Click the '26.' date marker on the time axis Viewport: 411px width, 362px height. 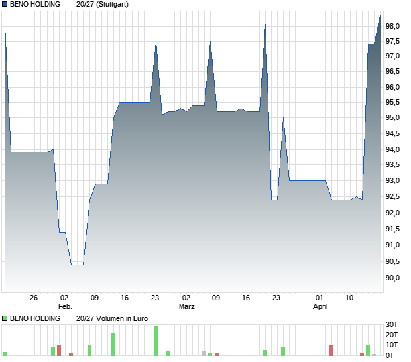pos(35,298)
